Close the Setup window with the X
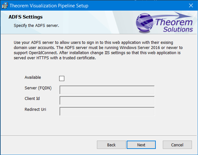The width and height of the screenshot is (198, 155). tap(191, 5)
